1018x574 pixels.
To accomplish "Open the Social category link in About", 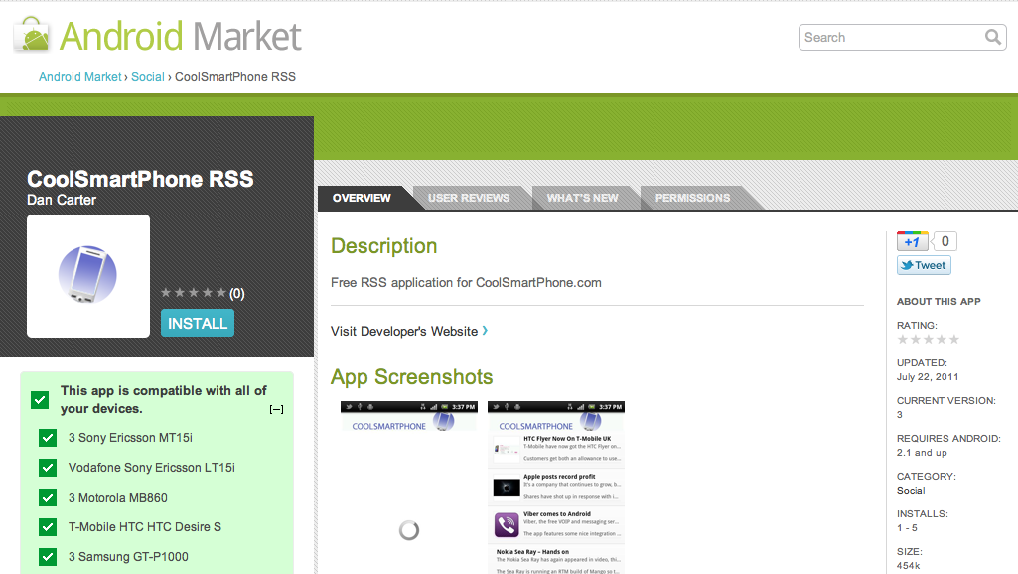I will point(911,491).
